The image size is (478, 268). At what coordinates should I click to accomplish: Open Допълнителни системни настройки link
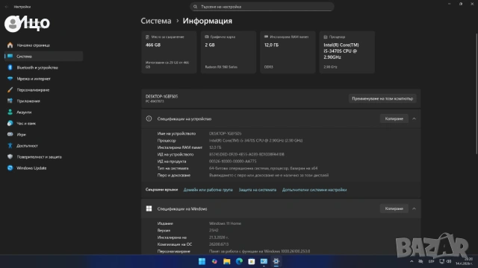314,190
